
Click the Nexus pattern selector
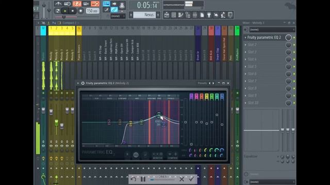144,15
